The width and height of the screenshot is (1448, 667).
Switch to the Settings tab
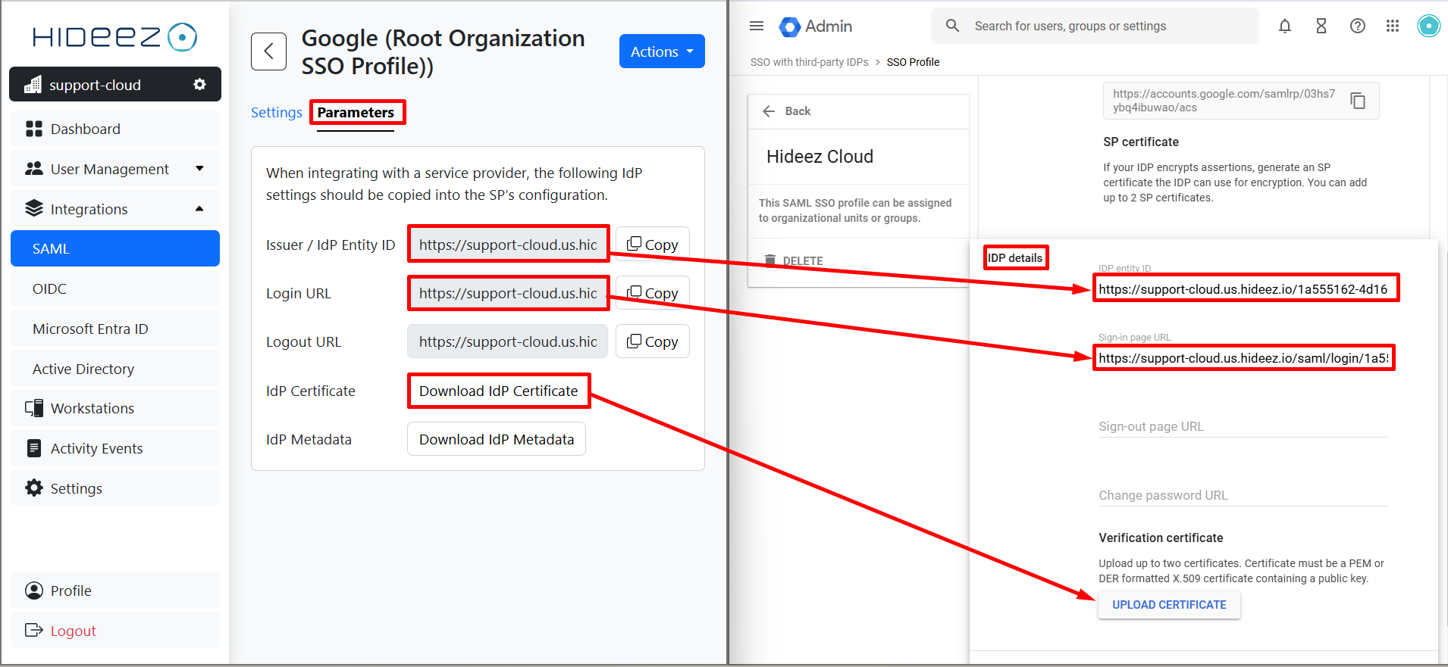(x=276, y=113)
